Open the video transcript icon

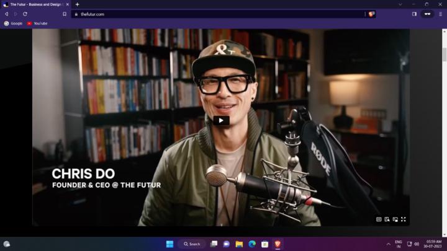(x=387, y=219)
